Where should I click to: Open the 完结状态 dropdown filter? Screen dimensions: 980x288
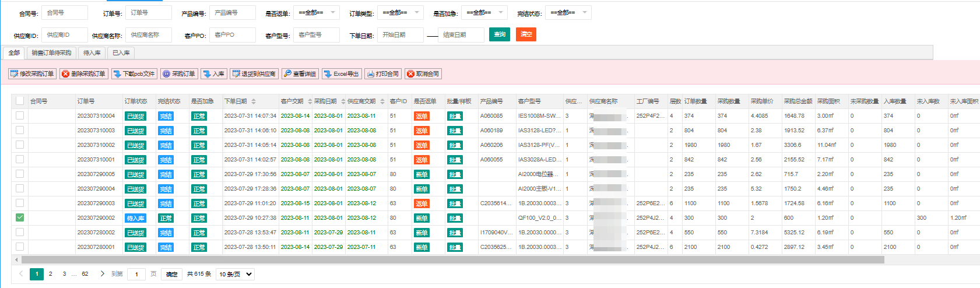pos(568,12)
